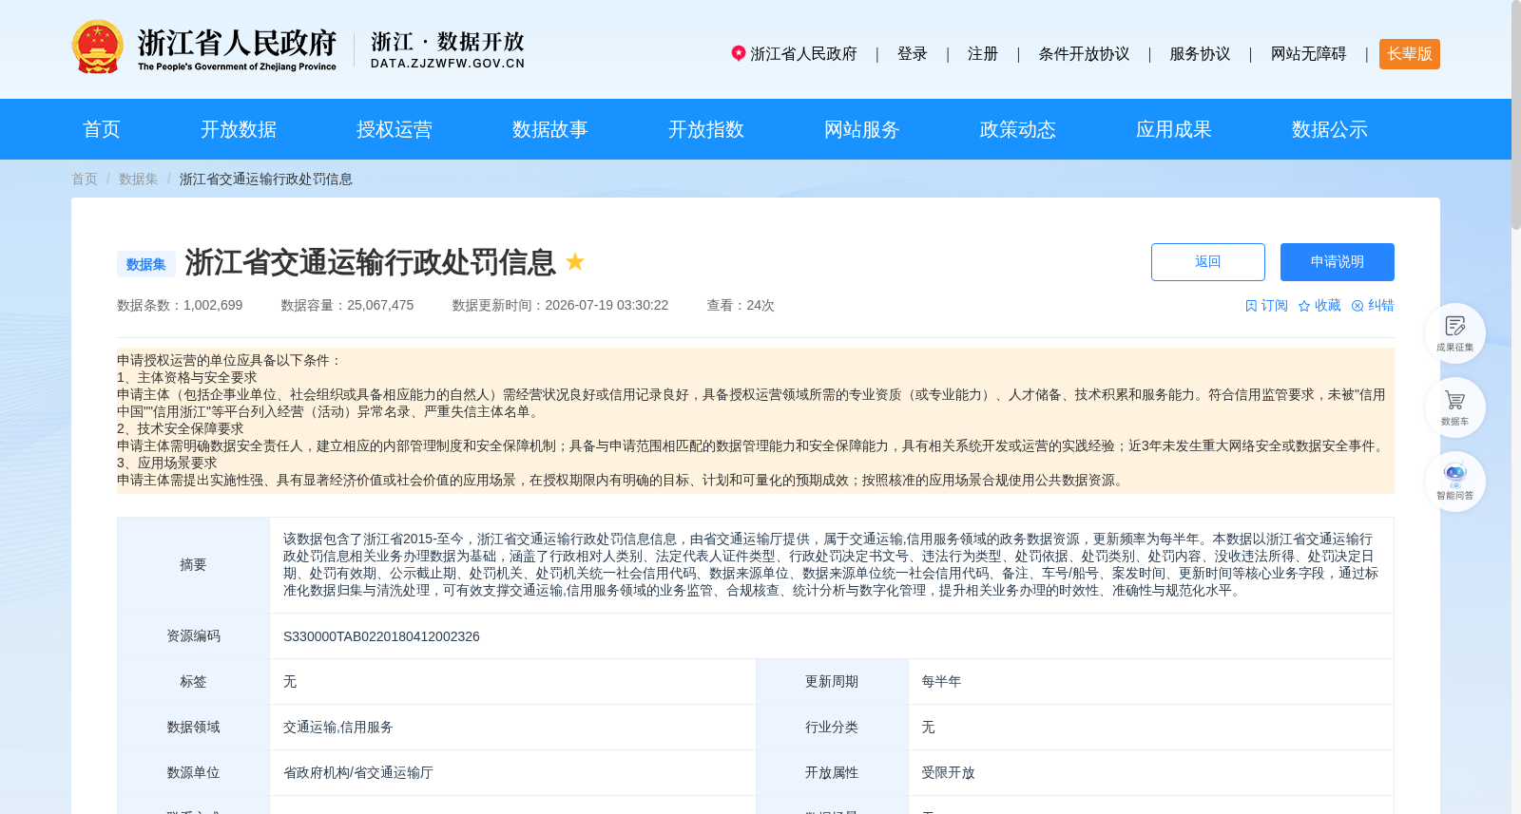
Task: Click the red location pin icon
Action: click(738, 53)
